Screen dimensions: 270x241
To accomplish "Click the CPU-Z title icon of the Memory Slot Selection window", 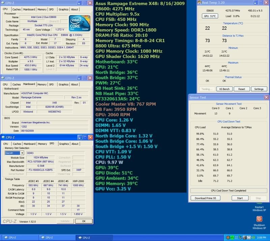I will tap(3, 137).
